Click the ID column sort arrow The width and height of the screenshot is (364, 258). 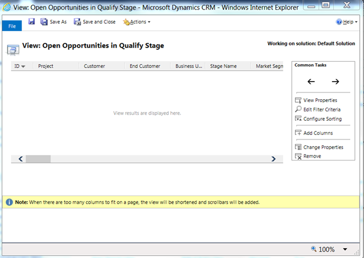tap(23, 67)
